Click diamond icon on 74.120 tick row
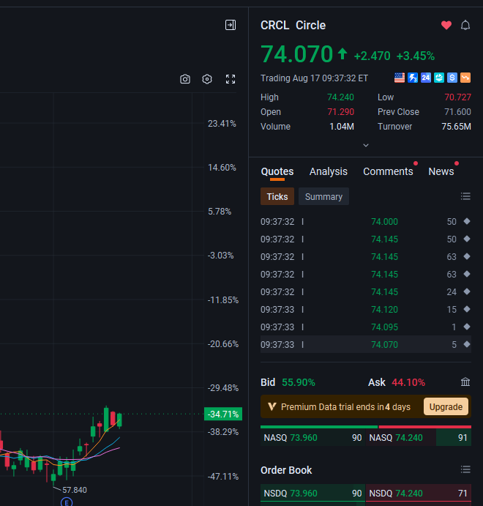 pyautogui.click(x=467, y=309)
